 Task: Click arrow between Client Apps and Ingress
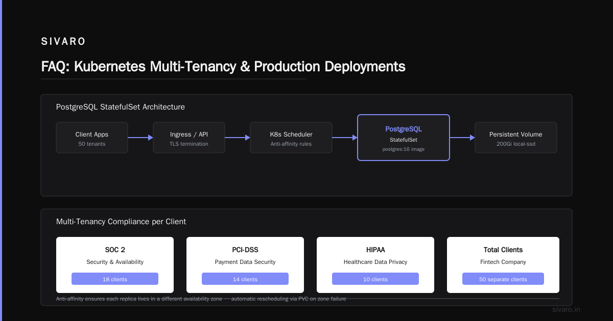140,138
